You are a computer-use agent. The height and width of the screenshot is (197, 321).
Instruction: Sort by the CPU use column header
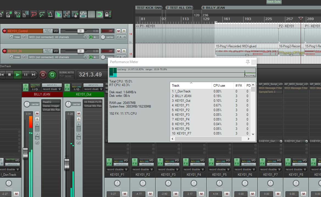coord(219,86)
